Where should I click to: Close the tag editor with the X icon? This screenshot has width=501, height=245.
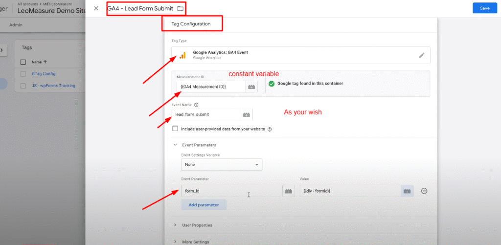(96, 8)
